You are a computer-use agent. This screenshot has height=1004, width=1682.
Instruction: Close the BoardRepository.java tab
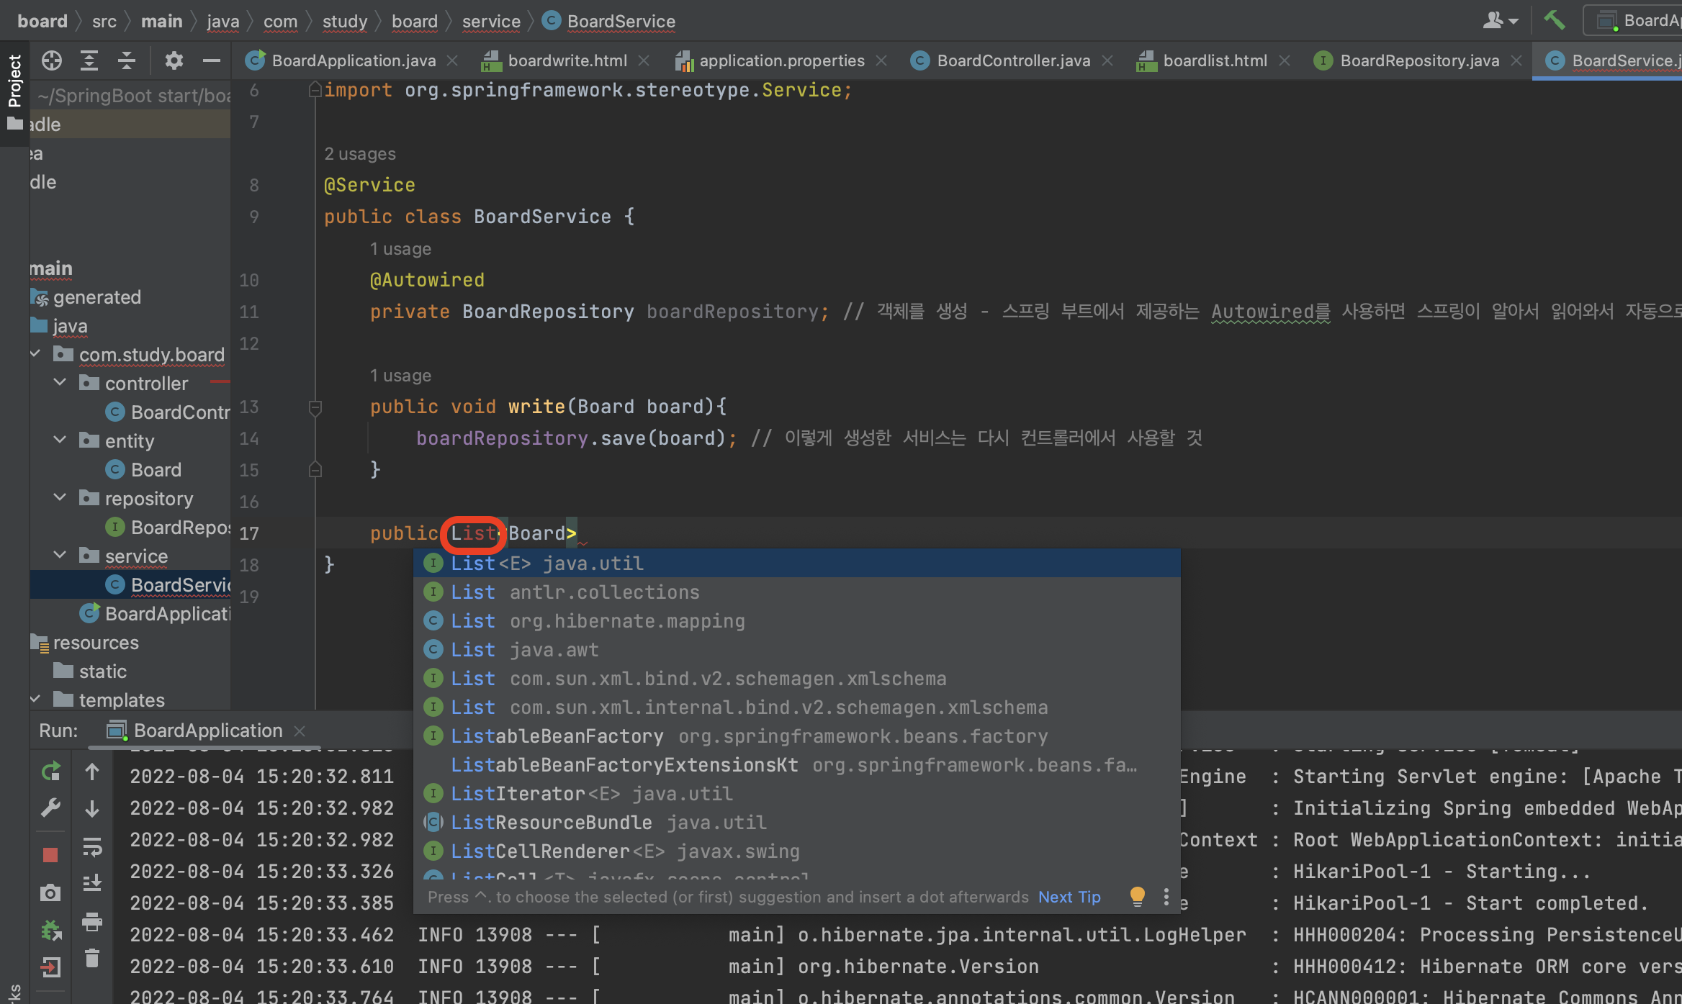pos(1516,61)
